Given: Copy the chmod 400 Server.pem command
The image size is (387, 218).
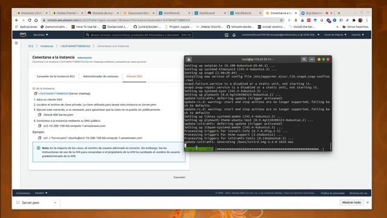Looking at the screenshot, I should (39, 115).
